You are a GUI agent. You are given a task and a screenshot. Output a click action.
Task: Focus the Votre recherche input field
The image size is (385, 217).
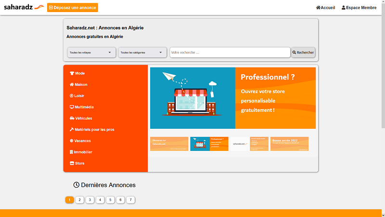[x=230, y=53]
